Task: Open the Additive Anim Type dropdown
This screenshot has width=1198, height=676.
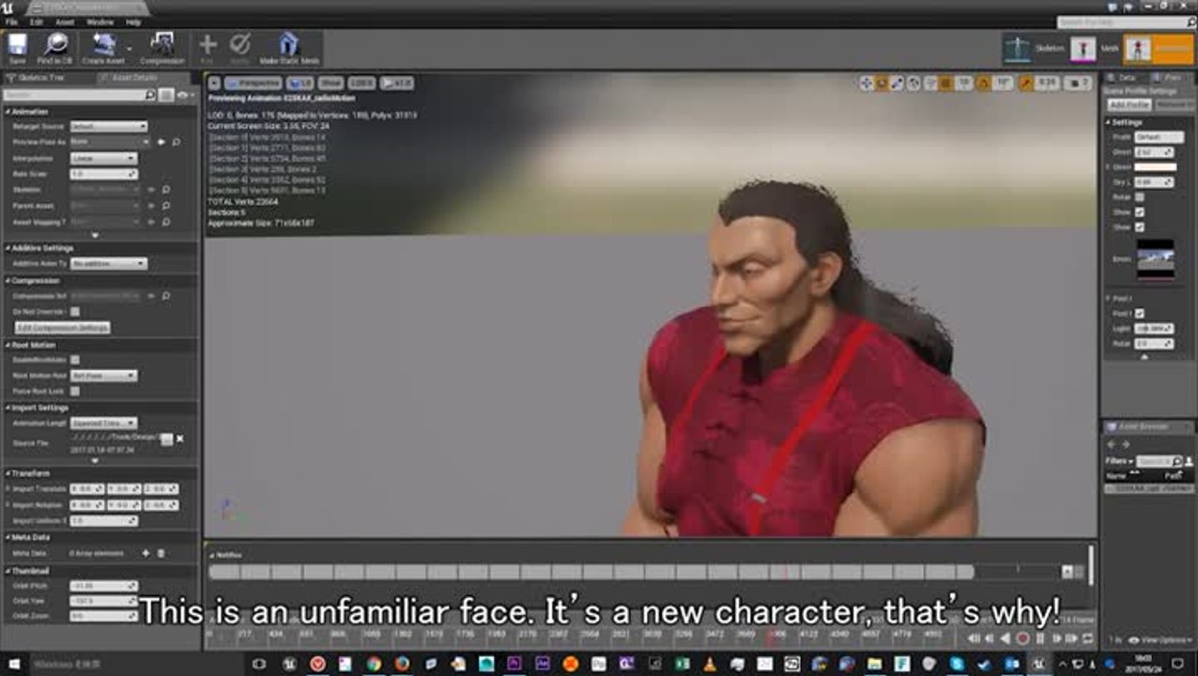Action: (109, 264)
